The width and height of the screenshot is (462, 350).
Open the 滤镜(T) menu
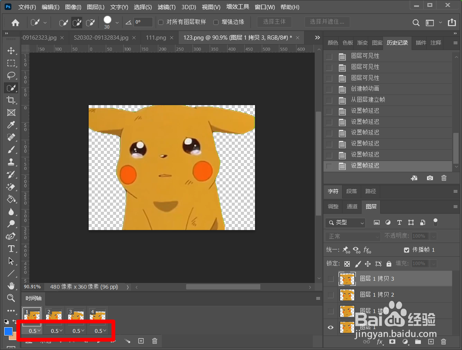(x=166, y=7)
